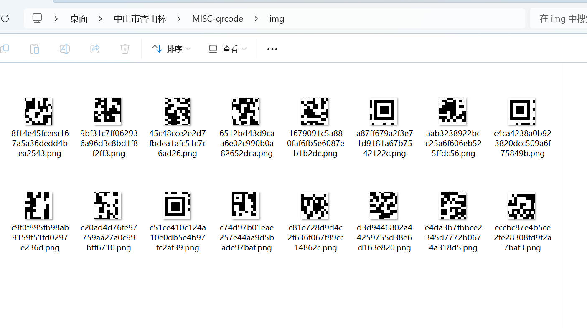Select thumbnail of d3d9446802a44259755d38e6d163e820.png
The height and width of the screenshot is (328, 587).
(x=384, y=205)
